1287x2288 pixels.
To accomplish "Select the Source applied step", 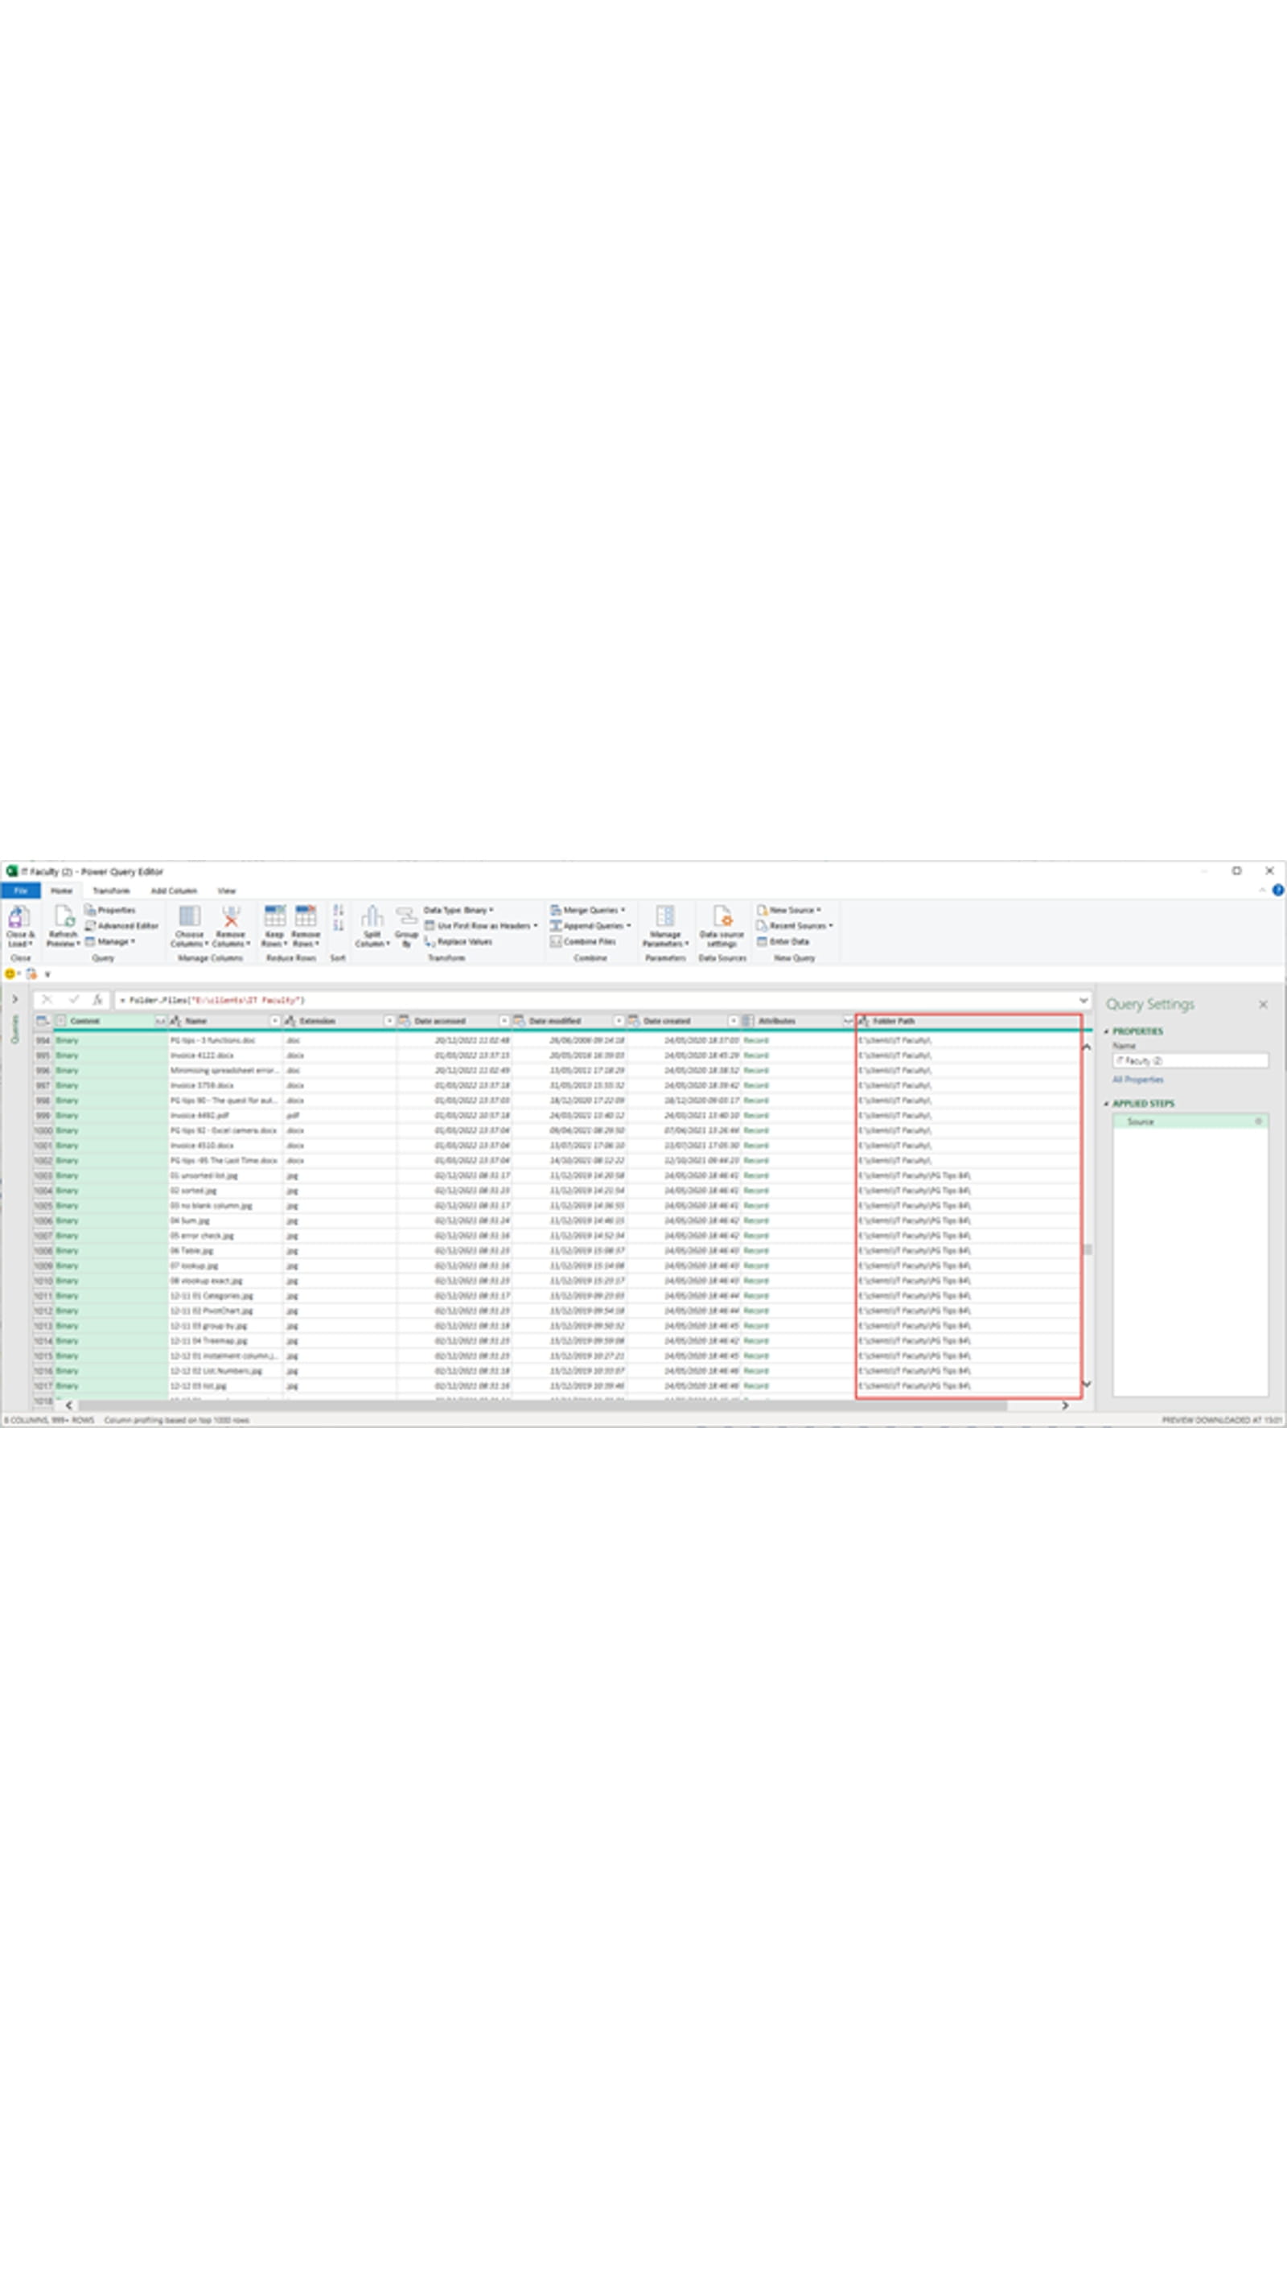I will (1141, 1121).
